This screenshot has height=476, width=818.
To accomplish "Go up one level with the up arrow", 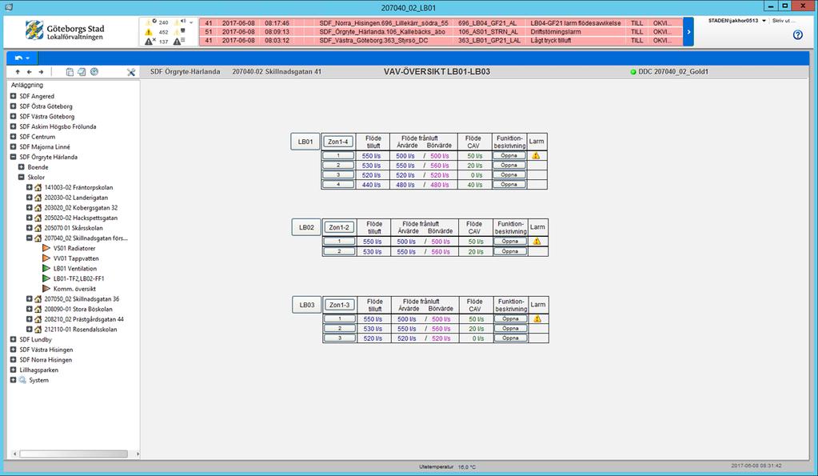I will point(18,72).
